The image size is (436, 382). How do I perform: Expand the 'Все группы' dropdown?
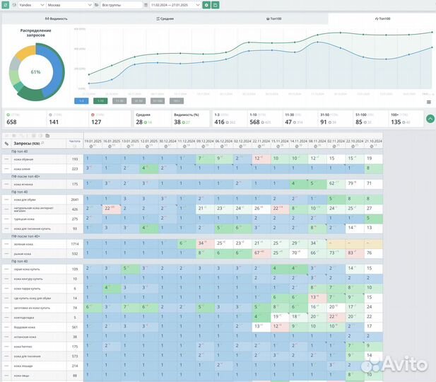[x=120, y=4]
